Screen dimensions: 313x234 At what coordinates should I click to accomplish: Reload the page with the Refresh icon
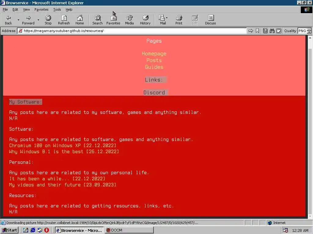pyautogui.click(x=64, y=20)
